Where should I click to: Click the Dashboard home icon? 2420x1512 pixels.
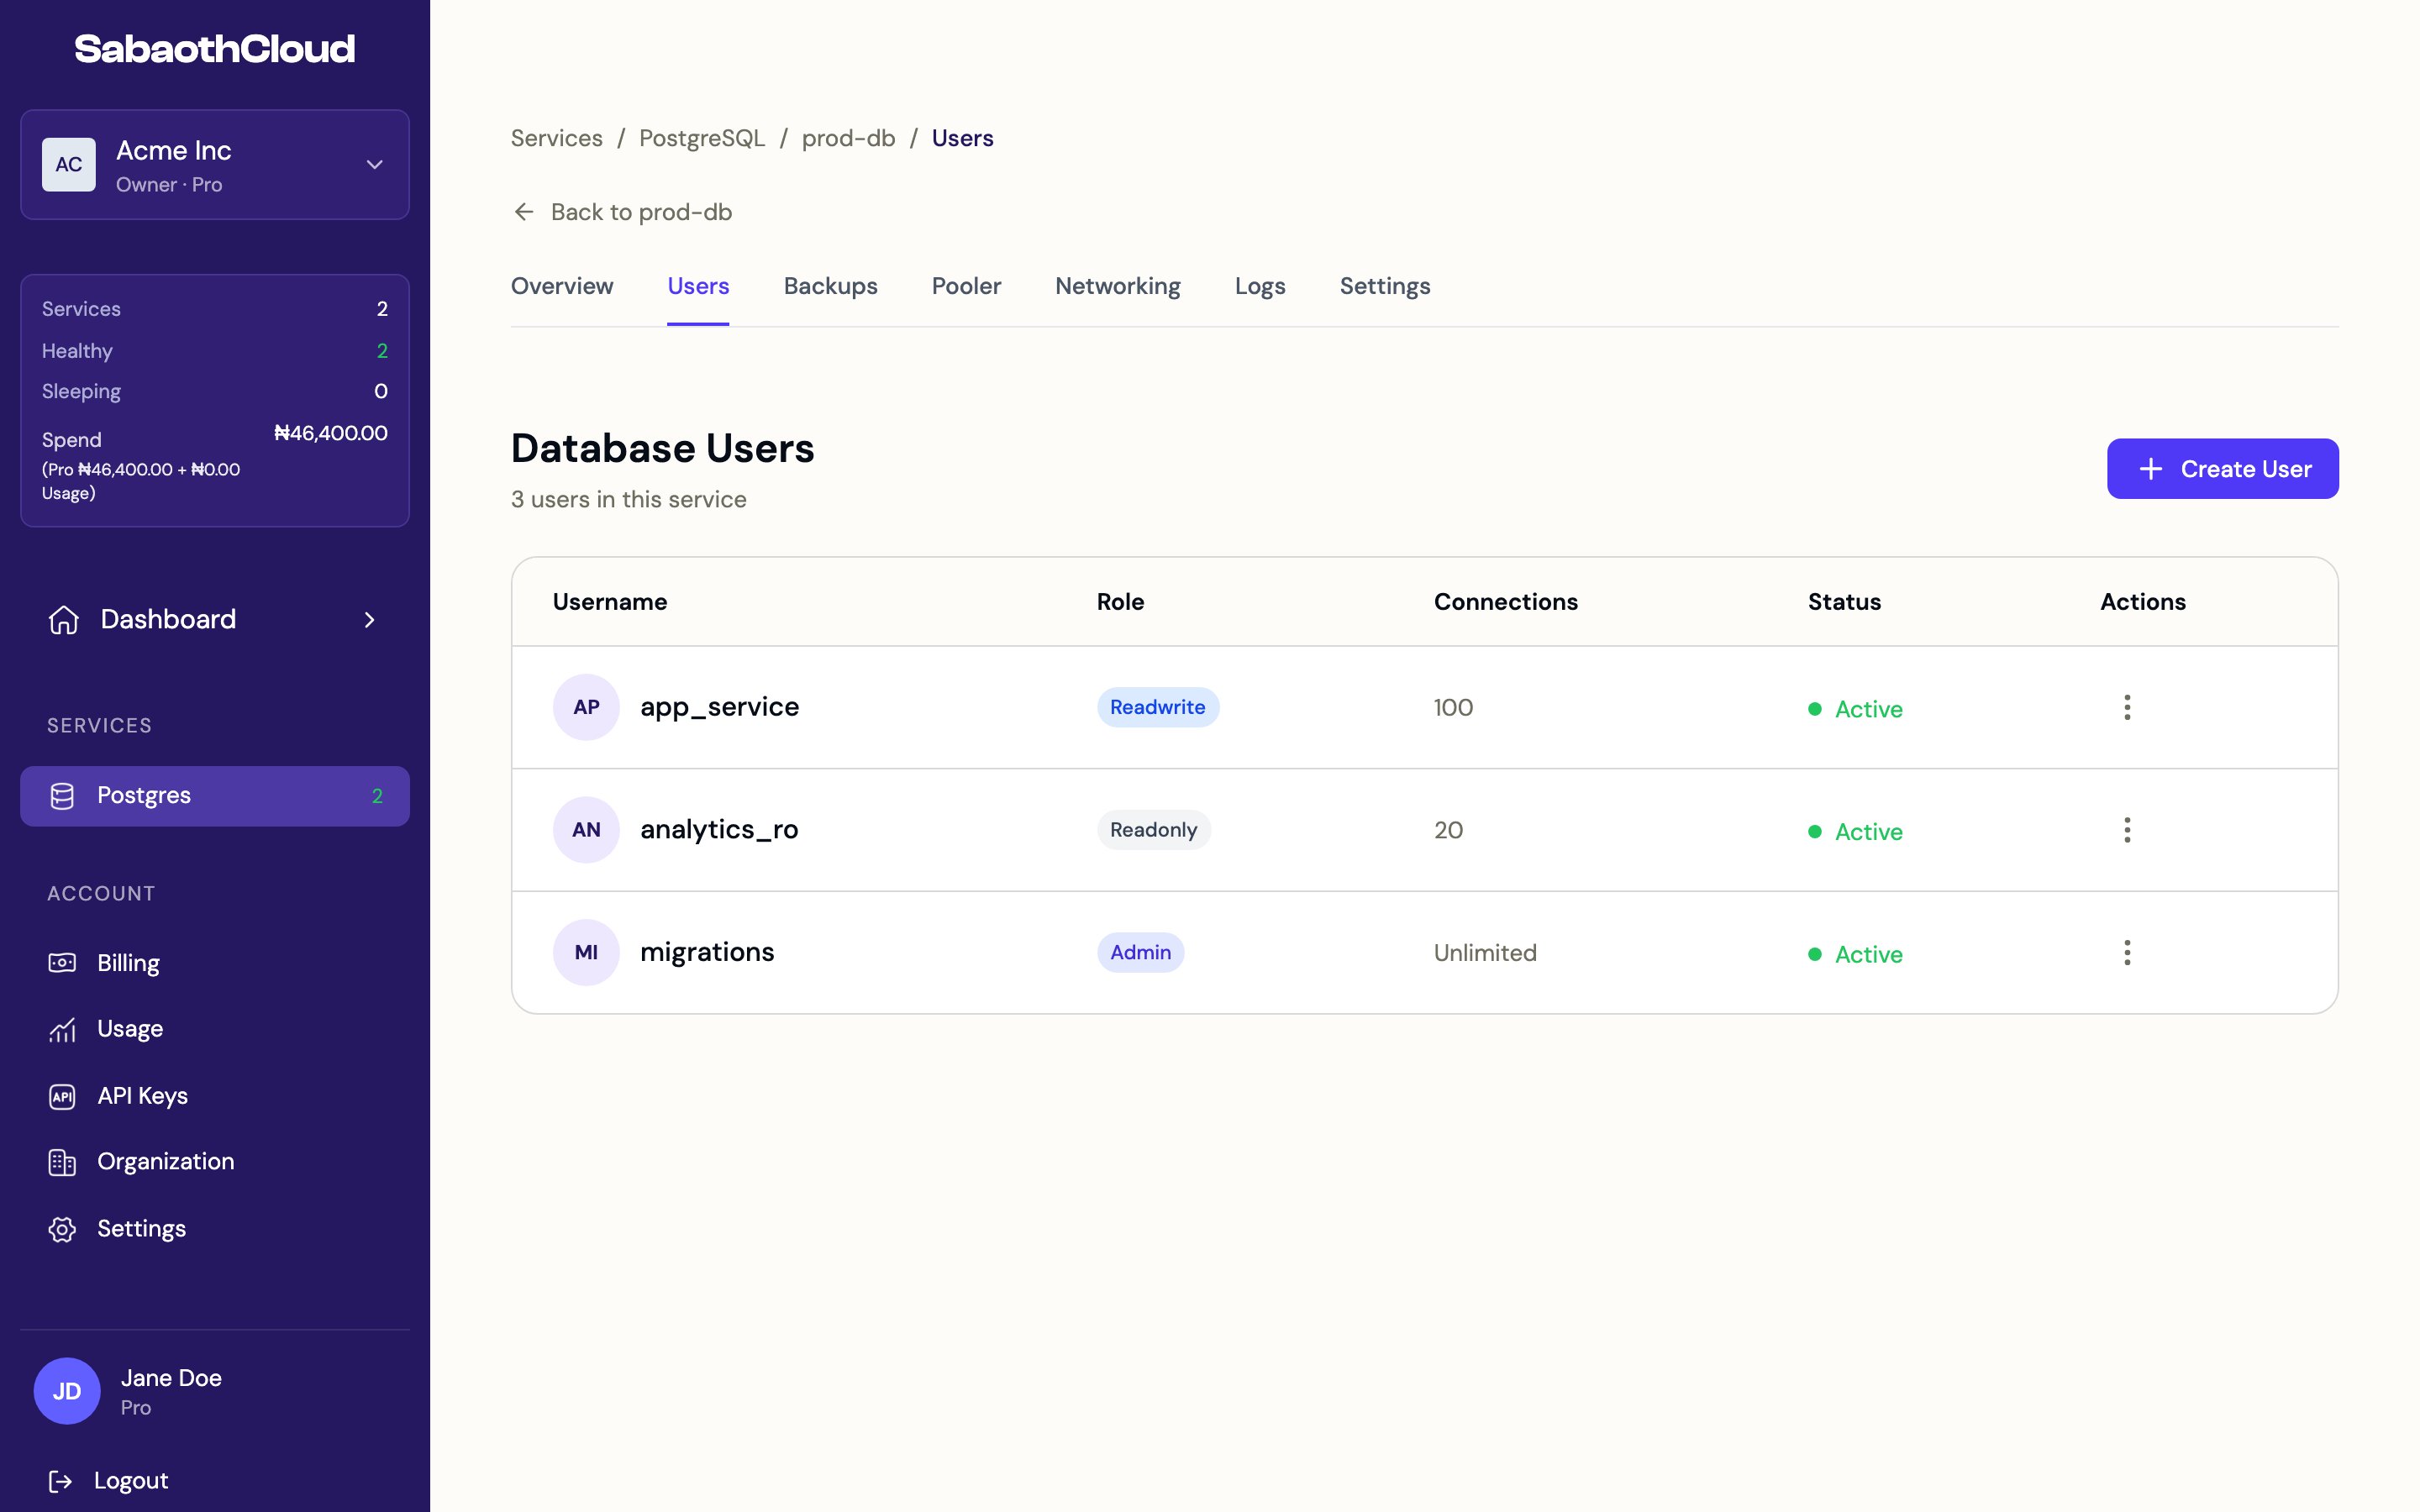(64, 620)
